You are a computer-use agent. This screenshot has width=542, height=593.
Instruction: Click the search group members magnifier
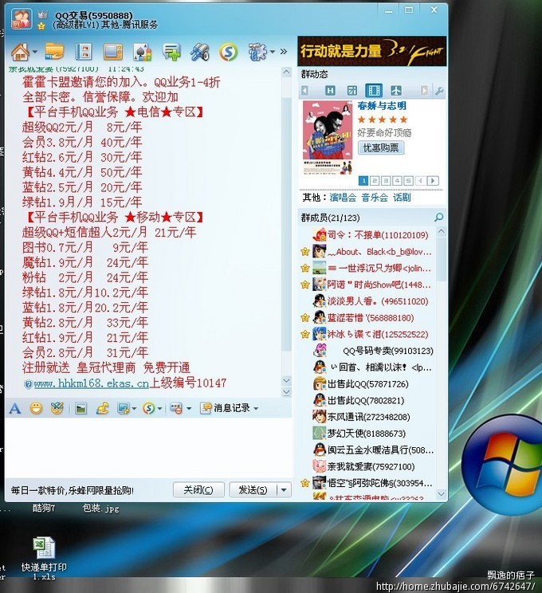pyautogui.click(x=439, y=218)
